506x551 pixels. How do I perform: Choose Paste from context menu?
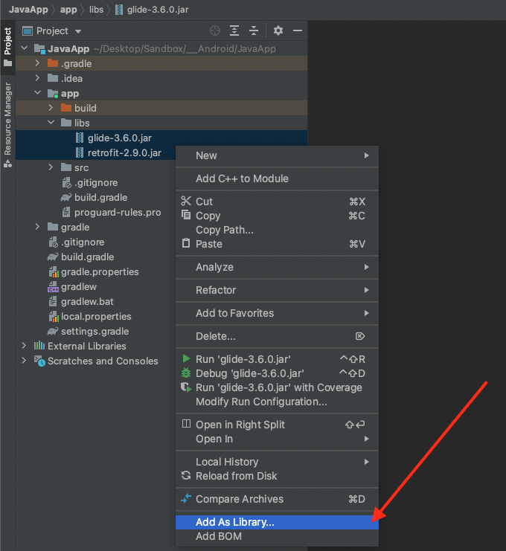click(277, 244)
